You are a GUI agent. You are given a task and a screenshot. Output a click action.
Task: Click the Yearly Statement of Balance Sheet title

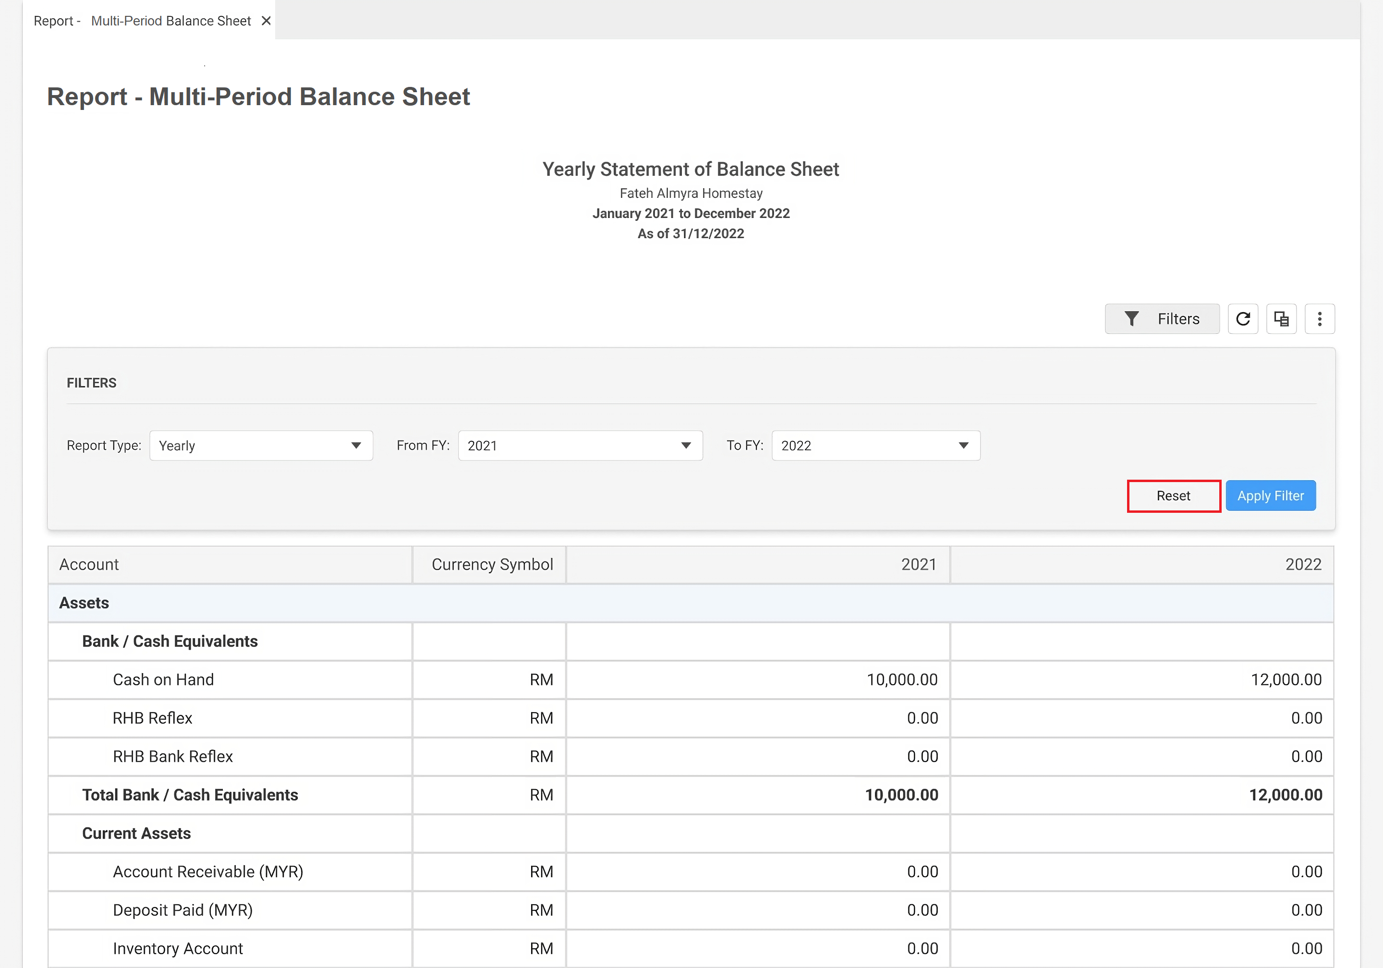coord(690,169)
